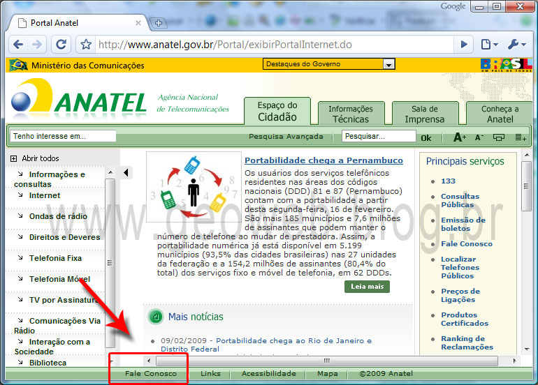Click the print icon in green toolbar
The image size is (538, 385).
point(499,137)
